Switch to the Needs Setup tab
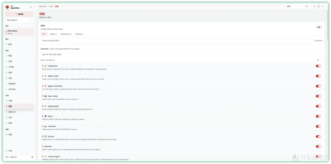This screenshot has height=164, width=331. [66, 34]
